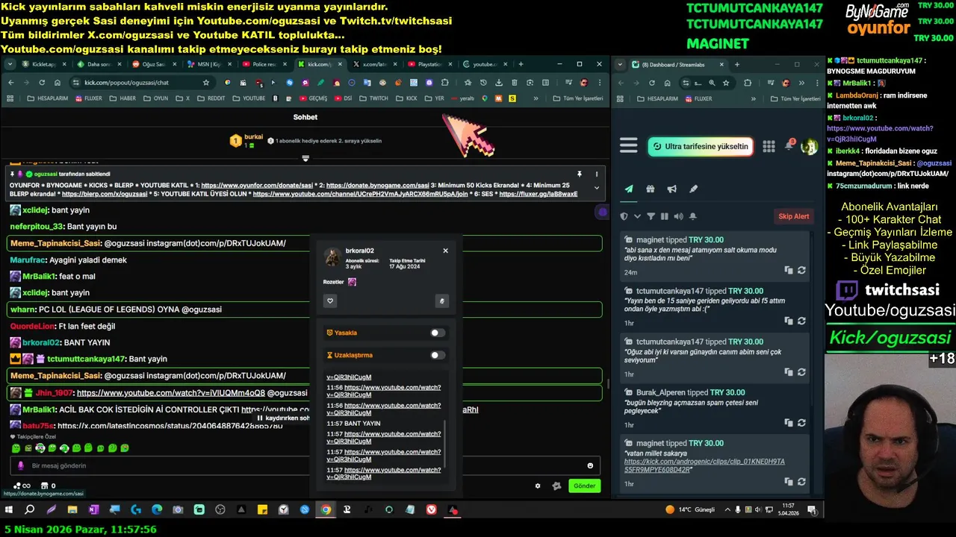Click the heart icon in brkoral02 card
The image size is (956, 537).
tap(330, 301)
